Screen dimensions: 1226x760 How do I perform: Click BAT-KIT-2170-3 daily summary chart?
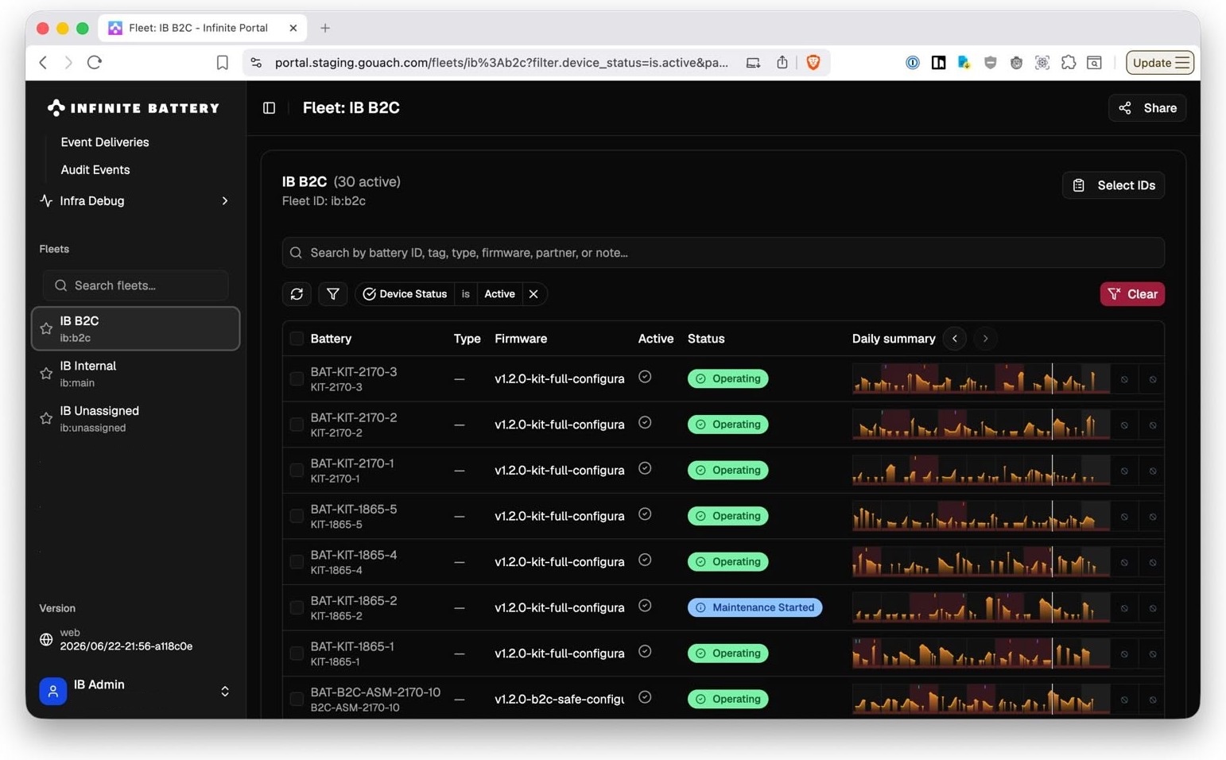tap(981, 379)
